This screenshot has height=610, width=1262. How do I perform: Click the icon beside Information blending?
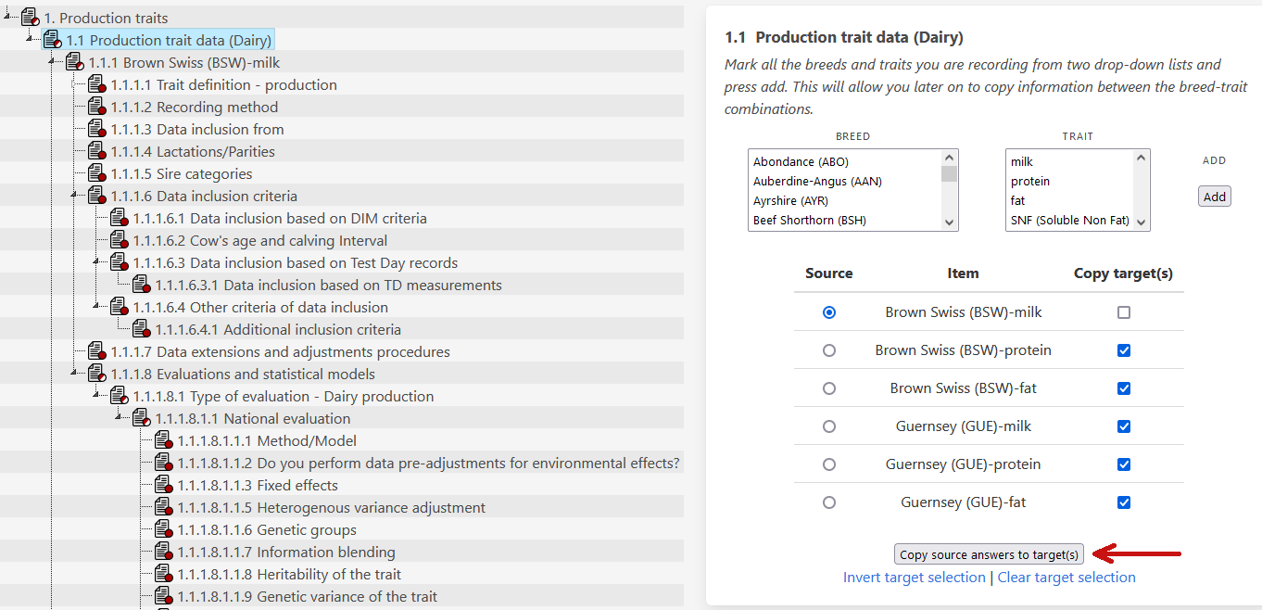pyautogui.click(x=163, y=552)
